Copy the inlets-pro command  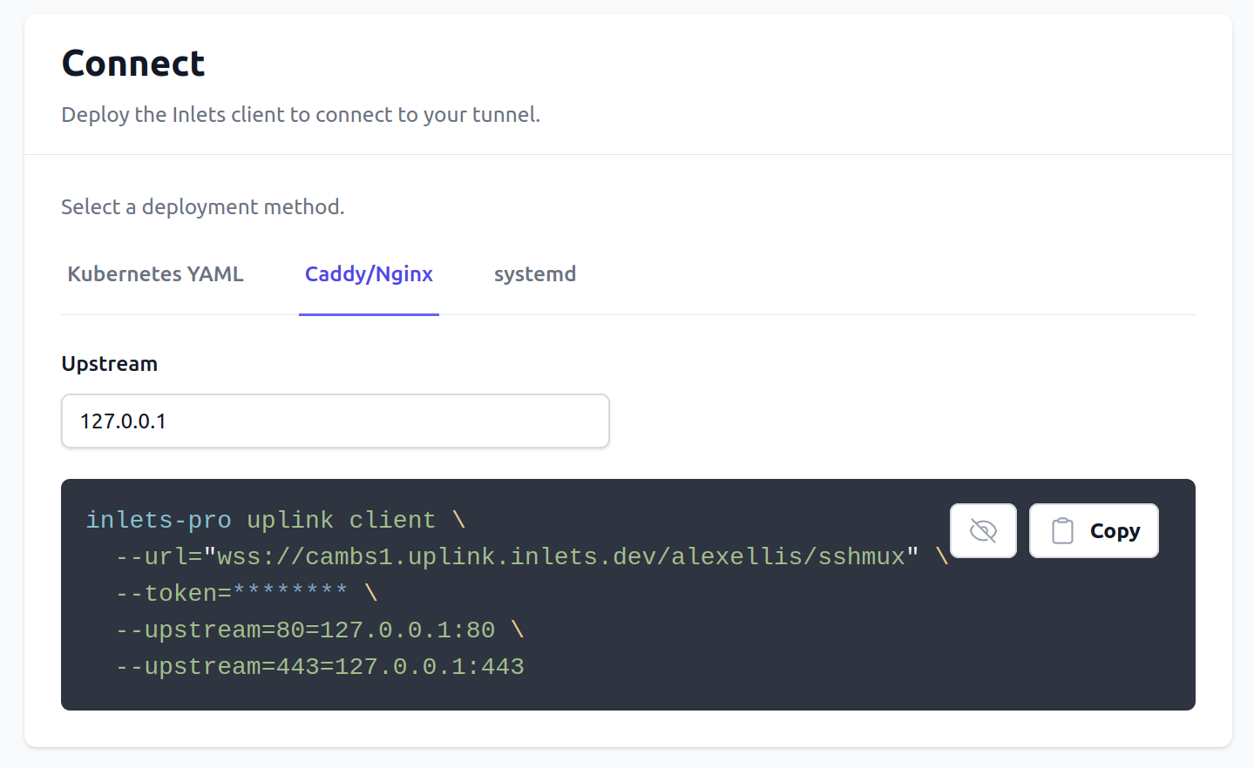pyautogui.click(x=1094, y=530)
